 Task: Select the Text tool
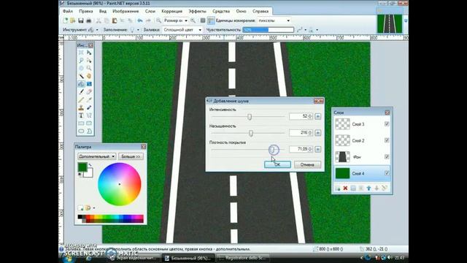coord(81,115)
